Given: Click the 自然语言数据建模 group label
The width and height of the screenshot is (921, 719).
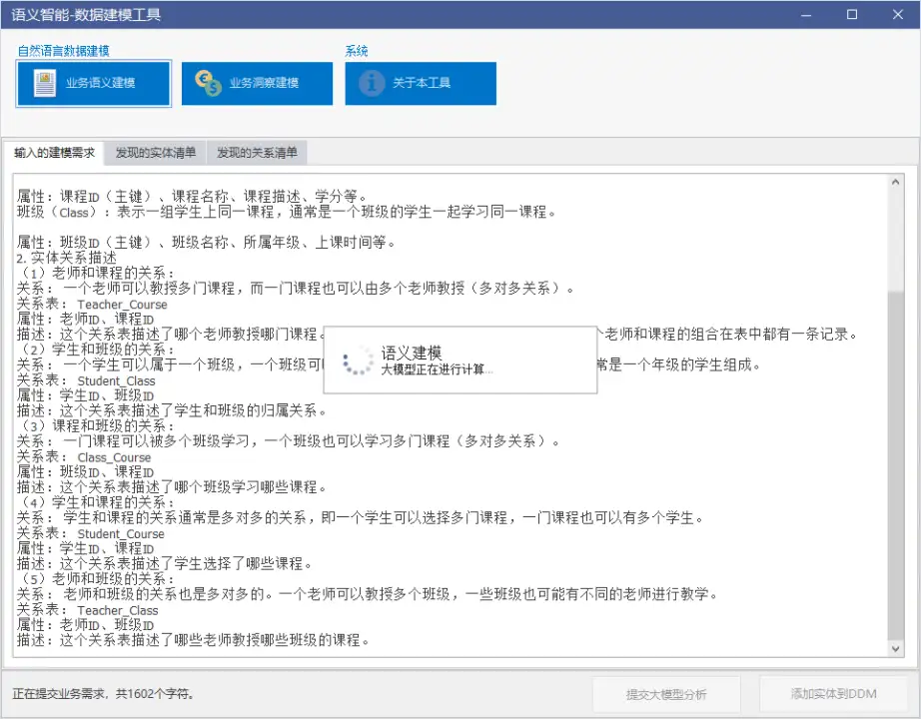Looking at the screenshot, I should [64, 51].
